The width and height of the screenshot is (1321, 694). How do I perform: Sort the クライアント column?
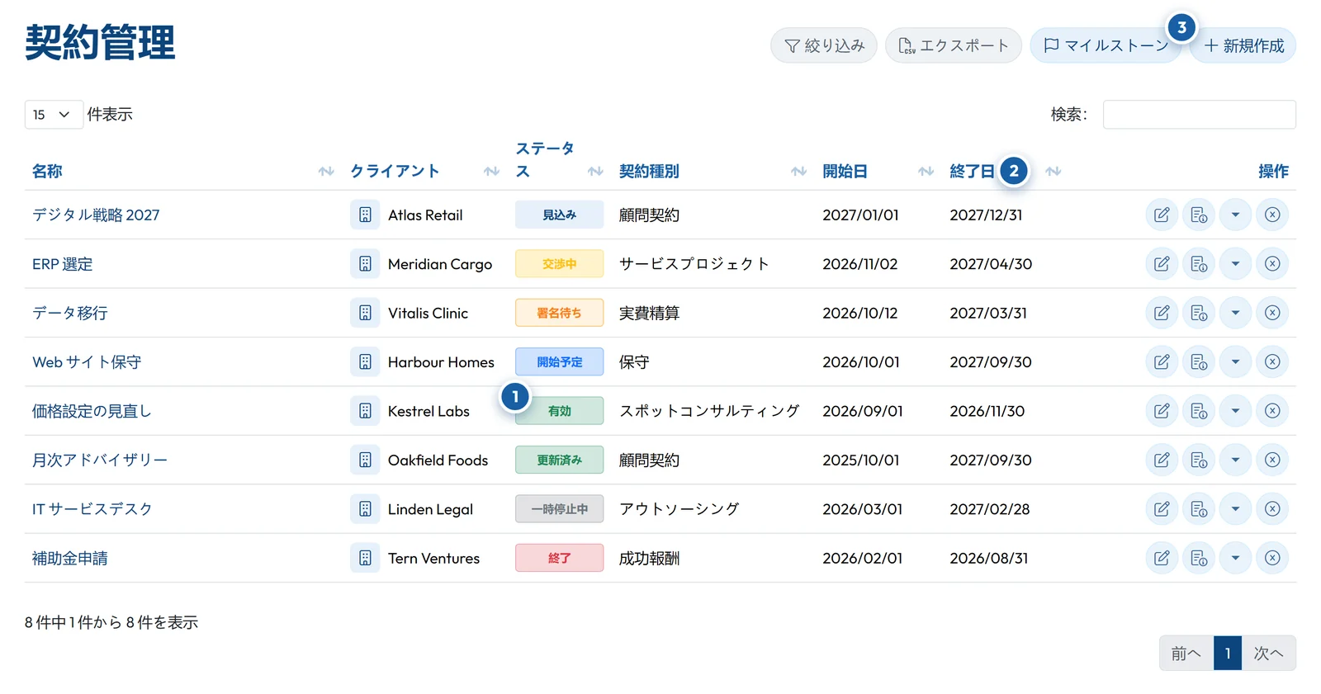492,171
